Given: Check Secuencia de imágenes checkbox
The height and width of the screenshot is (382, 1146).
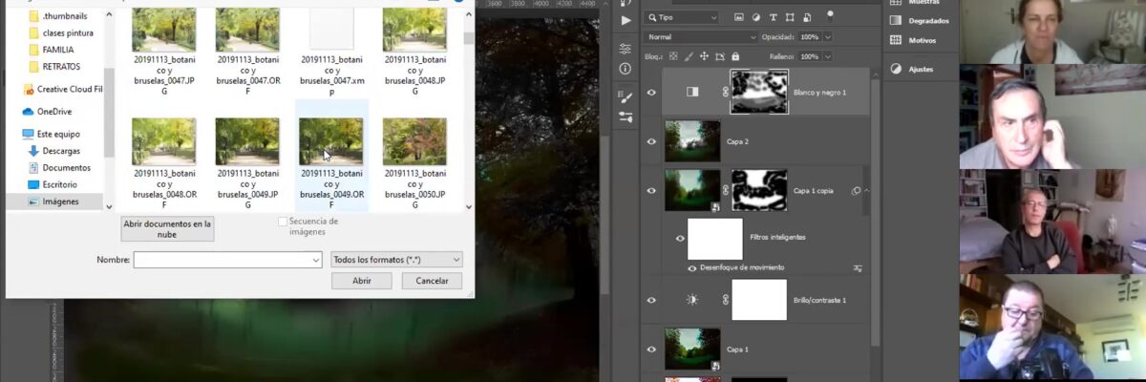Looking at the screenshot, I should pyautogui.click(x=282, y=222).
